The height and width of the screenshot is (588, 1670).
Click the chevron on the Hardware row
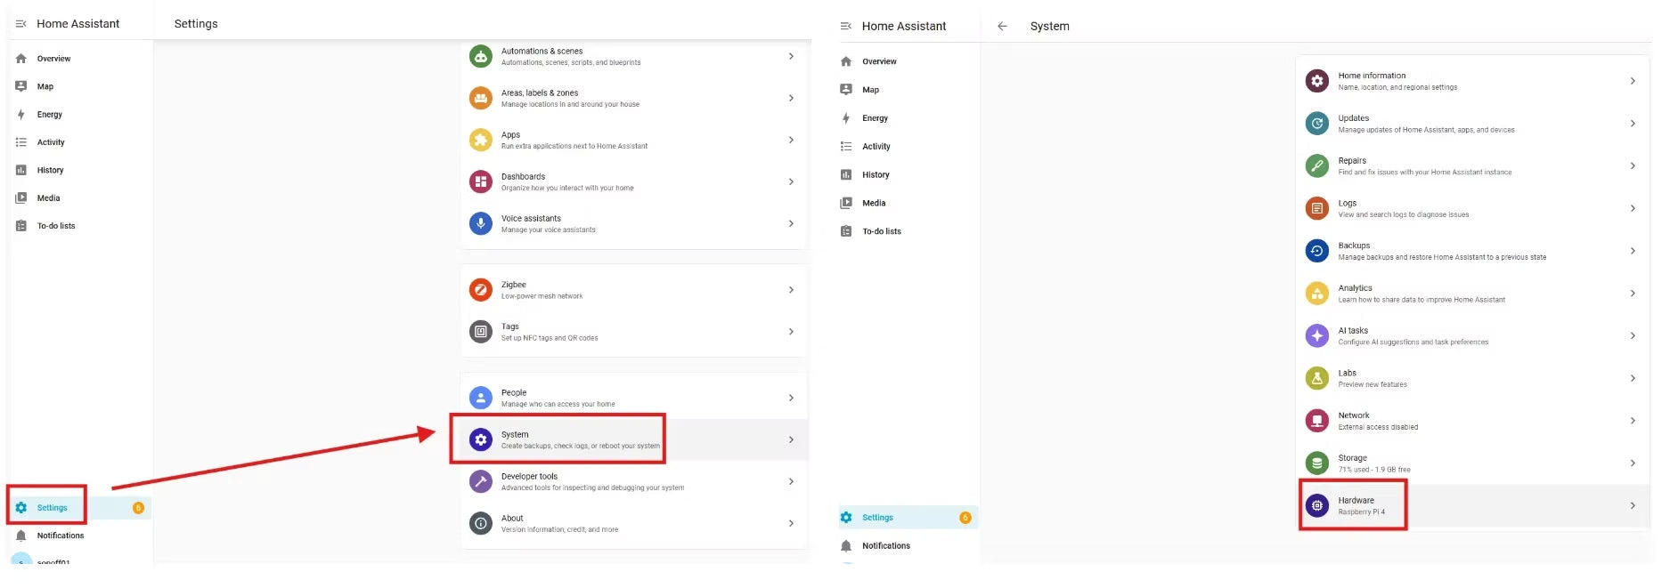(1632, 505)
